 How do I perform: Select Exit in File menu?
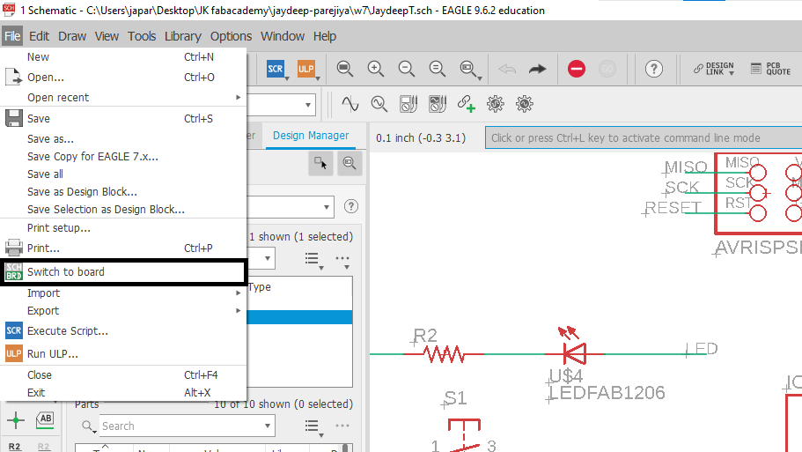(x=123, y=393)
